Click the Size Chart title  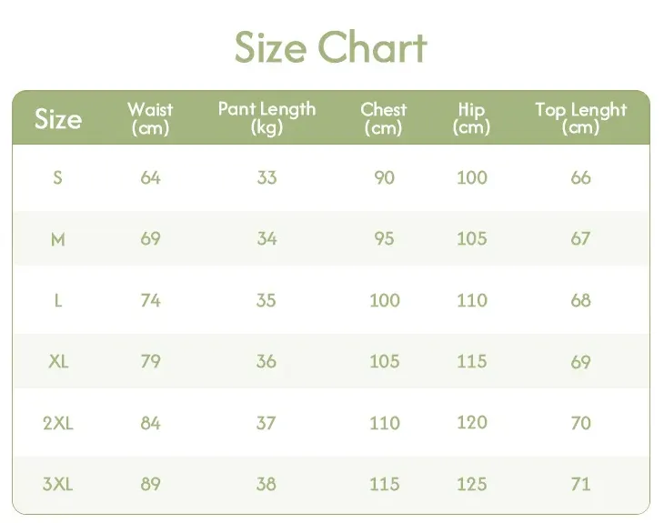(331, 47)
